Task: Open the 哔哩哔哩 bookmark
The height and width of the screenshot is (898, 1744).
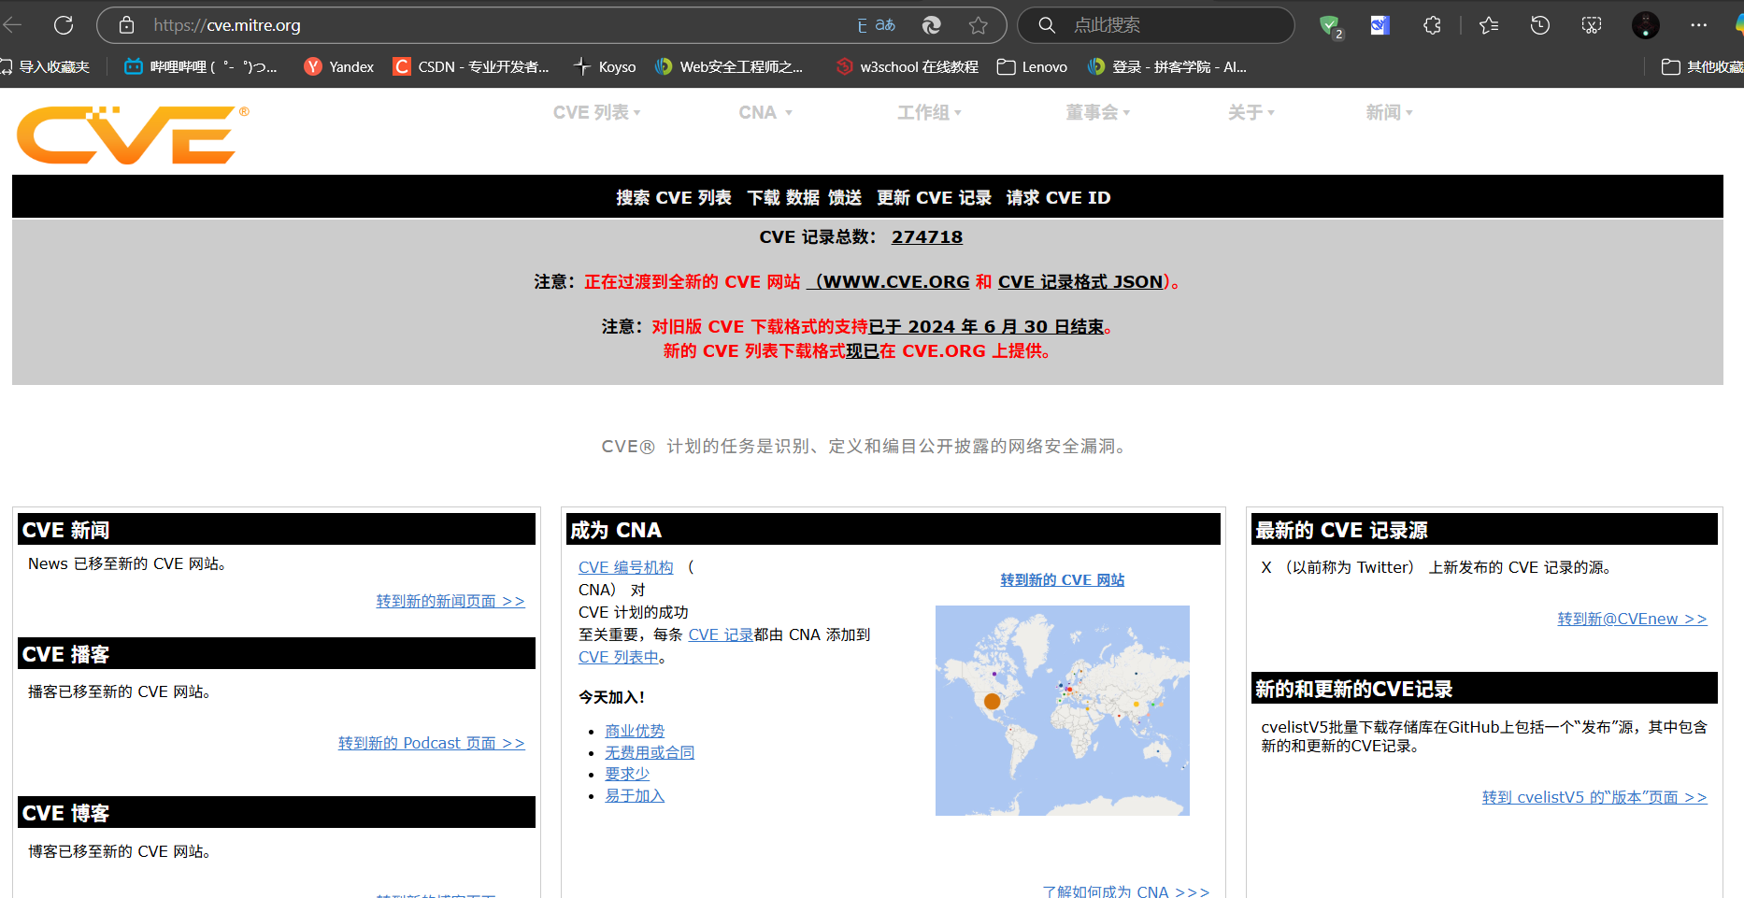Action: (x=200, y=66)
